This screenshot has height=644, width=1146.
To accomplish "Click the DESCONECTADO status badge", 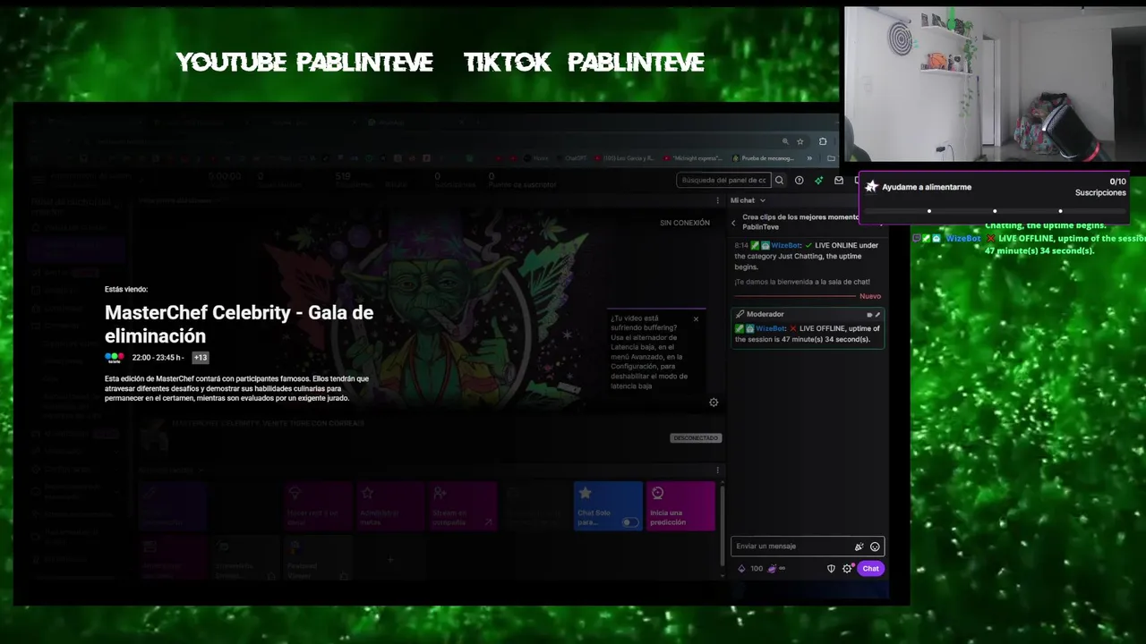I will (696, 438).
